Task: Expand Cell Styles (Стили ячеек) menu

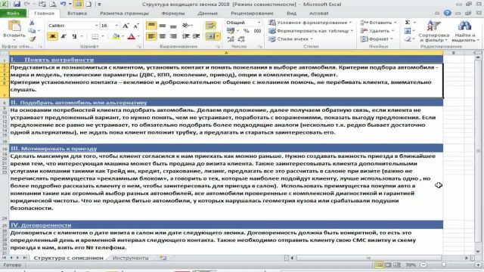Action: click(x=290, y=39)
